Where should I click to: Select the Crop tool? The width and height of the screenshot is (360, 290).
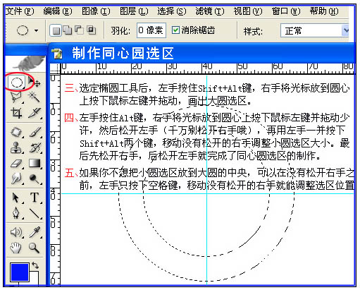16,113
